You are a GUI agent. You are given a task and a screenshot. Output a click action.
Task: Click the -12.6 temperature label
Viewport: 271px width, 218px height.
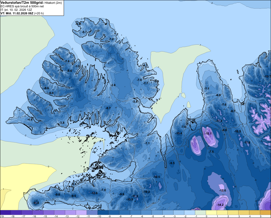click(222, 190)
